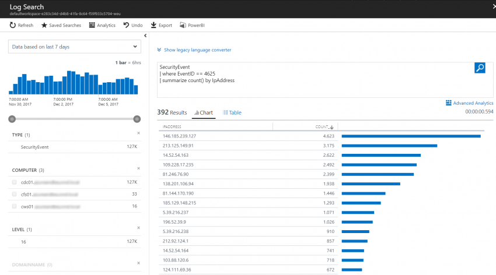Image resolution: width=496 pixels, height=275 pixels.
Task: Click the Advanced Analytics grid icon
Action: tap(449, 103)
